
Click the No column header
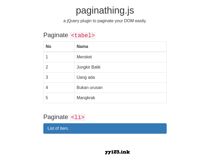tap(59, 47)
